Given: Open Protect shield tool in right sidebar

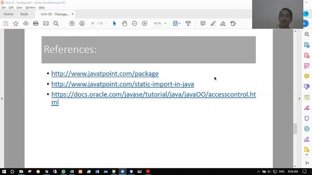Looking at the screenshot, I should coord(307,118).
